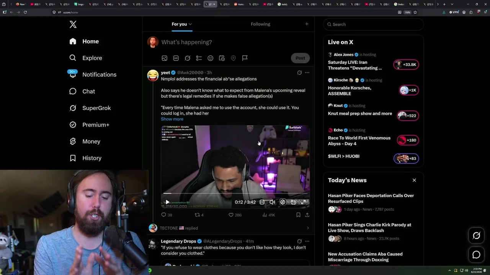Expand yeet's post with Show more
Viewport: 490px width, 275px height.
pyautogui.click(x=172, y=119)
